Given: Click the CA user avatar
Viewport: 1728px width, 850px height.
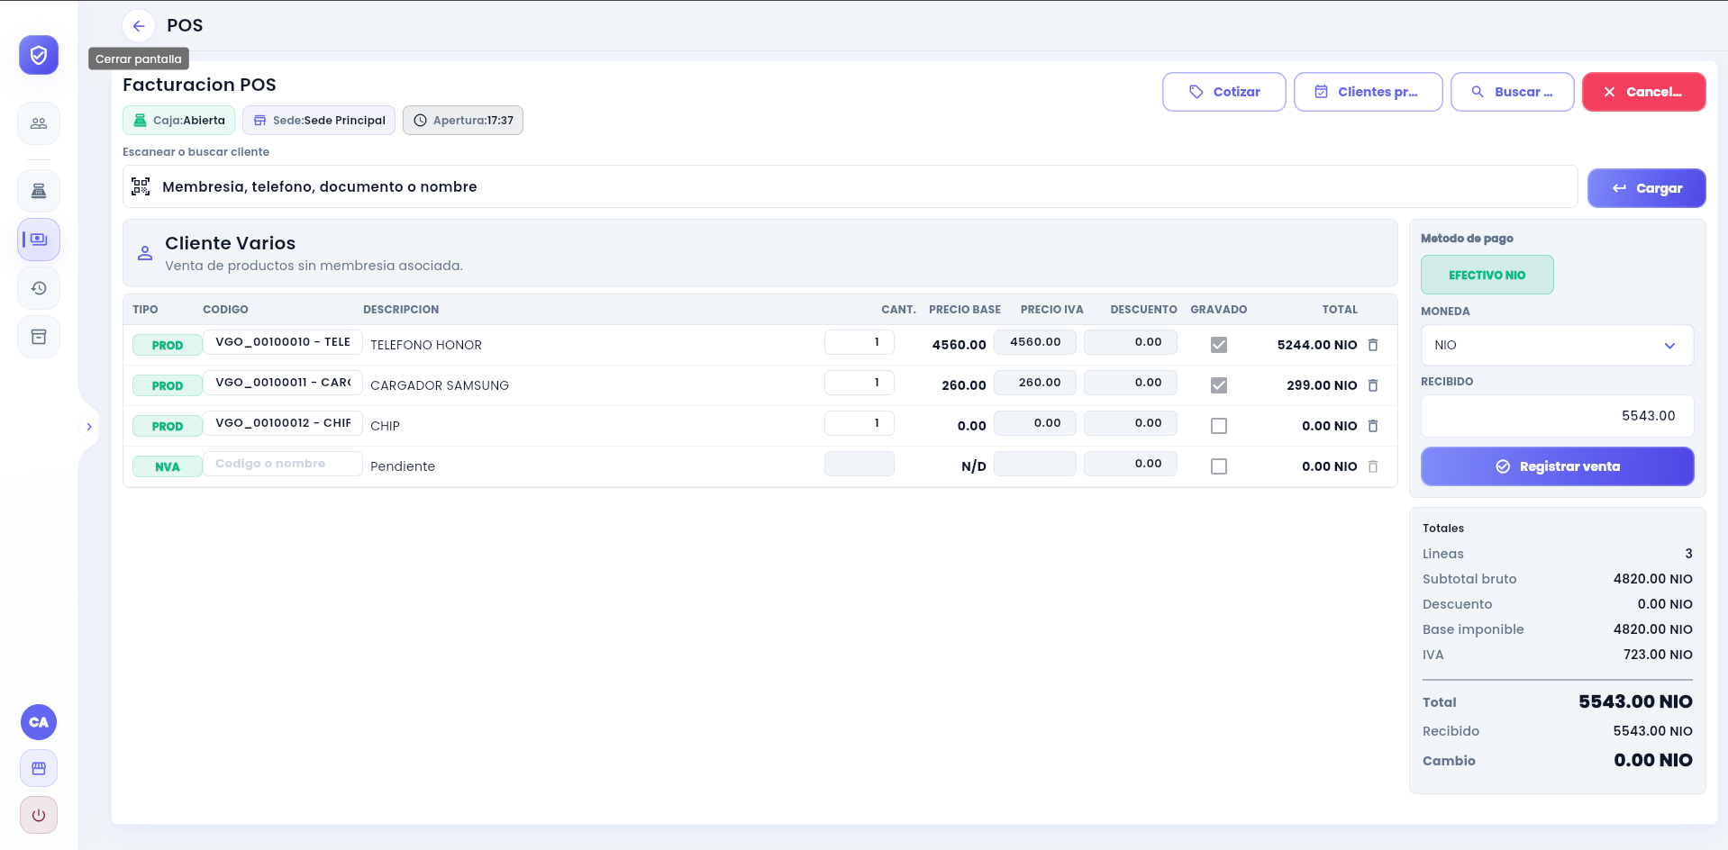Looking at the screenshot, I should [x=39, y=722].
